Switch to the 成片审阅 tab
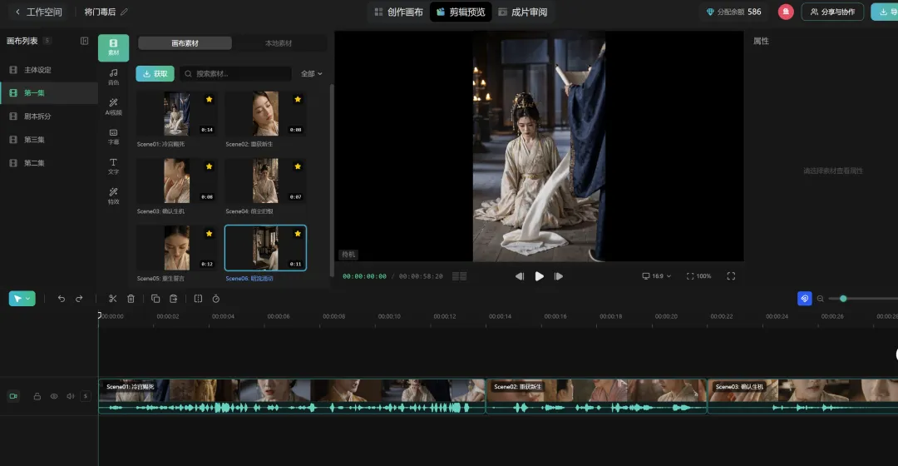Screen dimensions: 898x466 pos(522,12)
